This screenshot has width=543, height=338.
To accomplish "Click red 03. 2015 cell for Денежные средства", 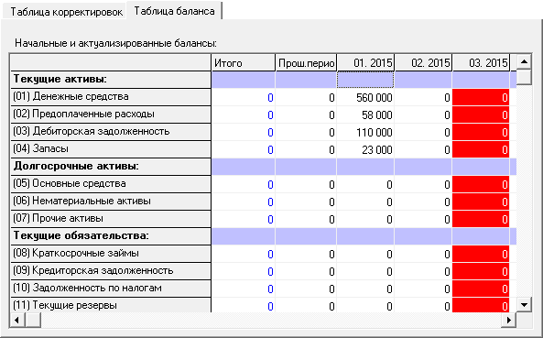I will pyautogui.click(x=481, y=97).
